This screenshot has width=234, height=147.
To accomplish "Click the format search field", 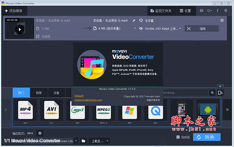I will coord(185,93).
